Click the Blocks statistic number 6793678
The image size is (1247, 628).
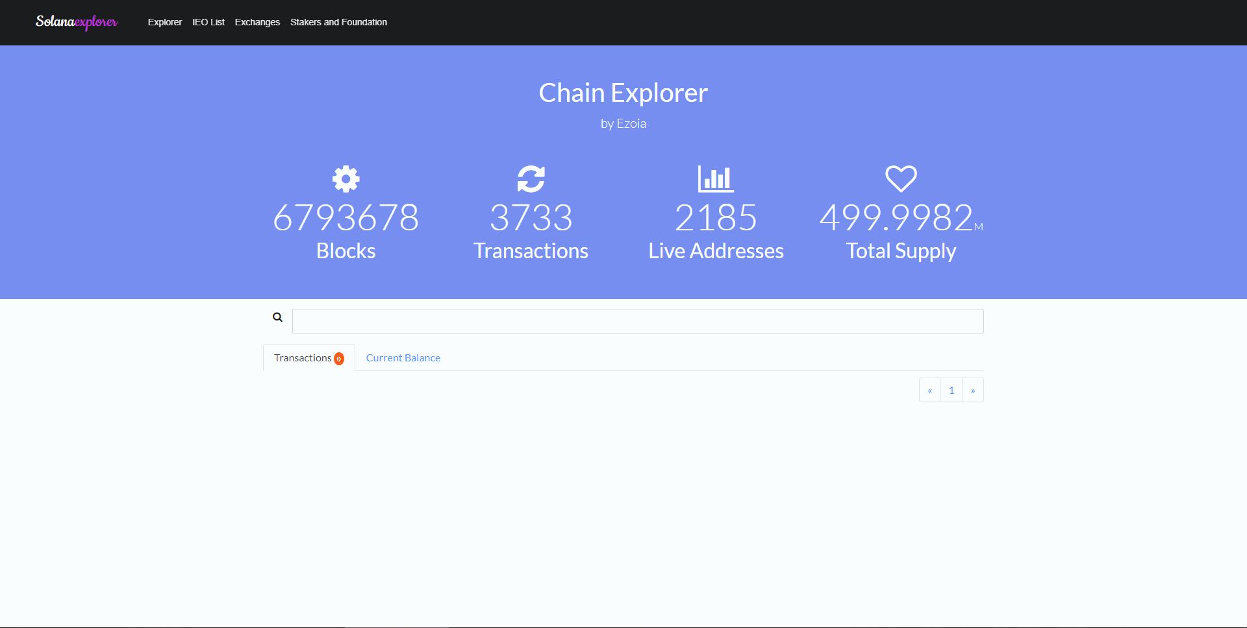click(x=346, y=218)
